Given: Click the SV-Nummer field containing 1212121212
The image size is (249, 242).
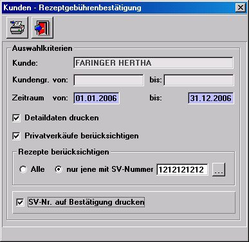Looking at the screenshot, I should click(182, 170).
